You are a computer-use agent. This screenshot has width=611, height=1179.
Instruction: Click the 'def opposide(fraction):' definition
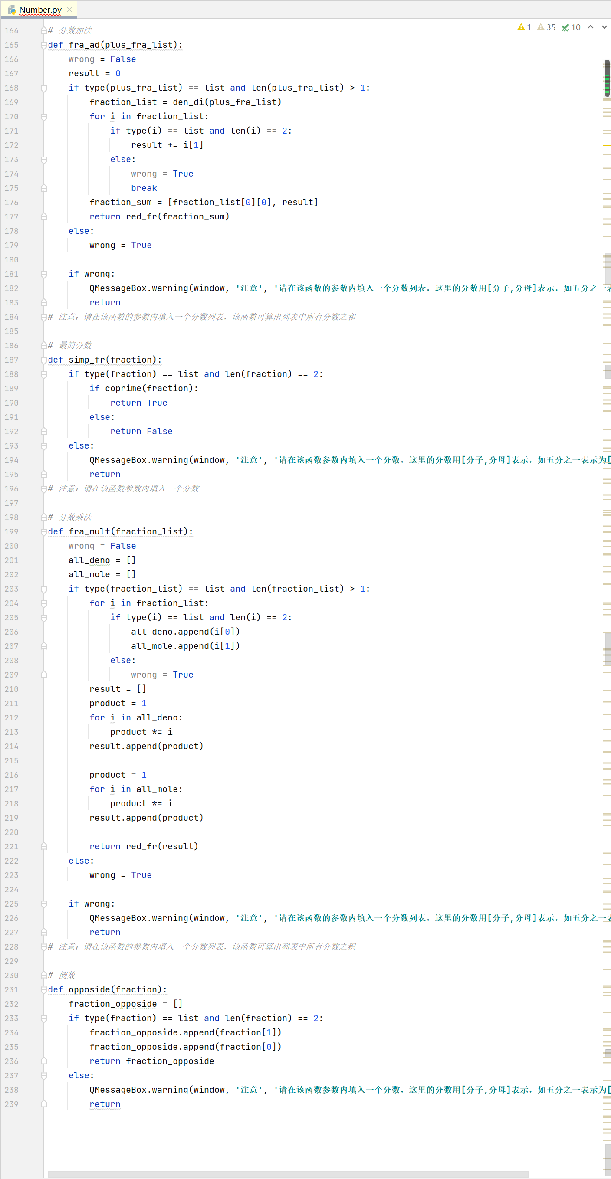point(107,990)
